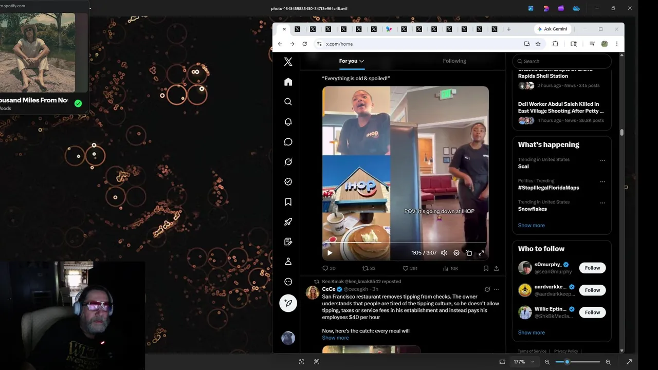Open Notifications bell in X sidebar
658x370 pixels.
tap(288, 122)
